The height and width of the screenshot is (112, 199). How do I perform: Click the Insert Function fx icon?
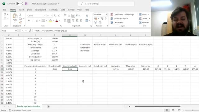(x=30, y=30)
